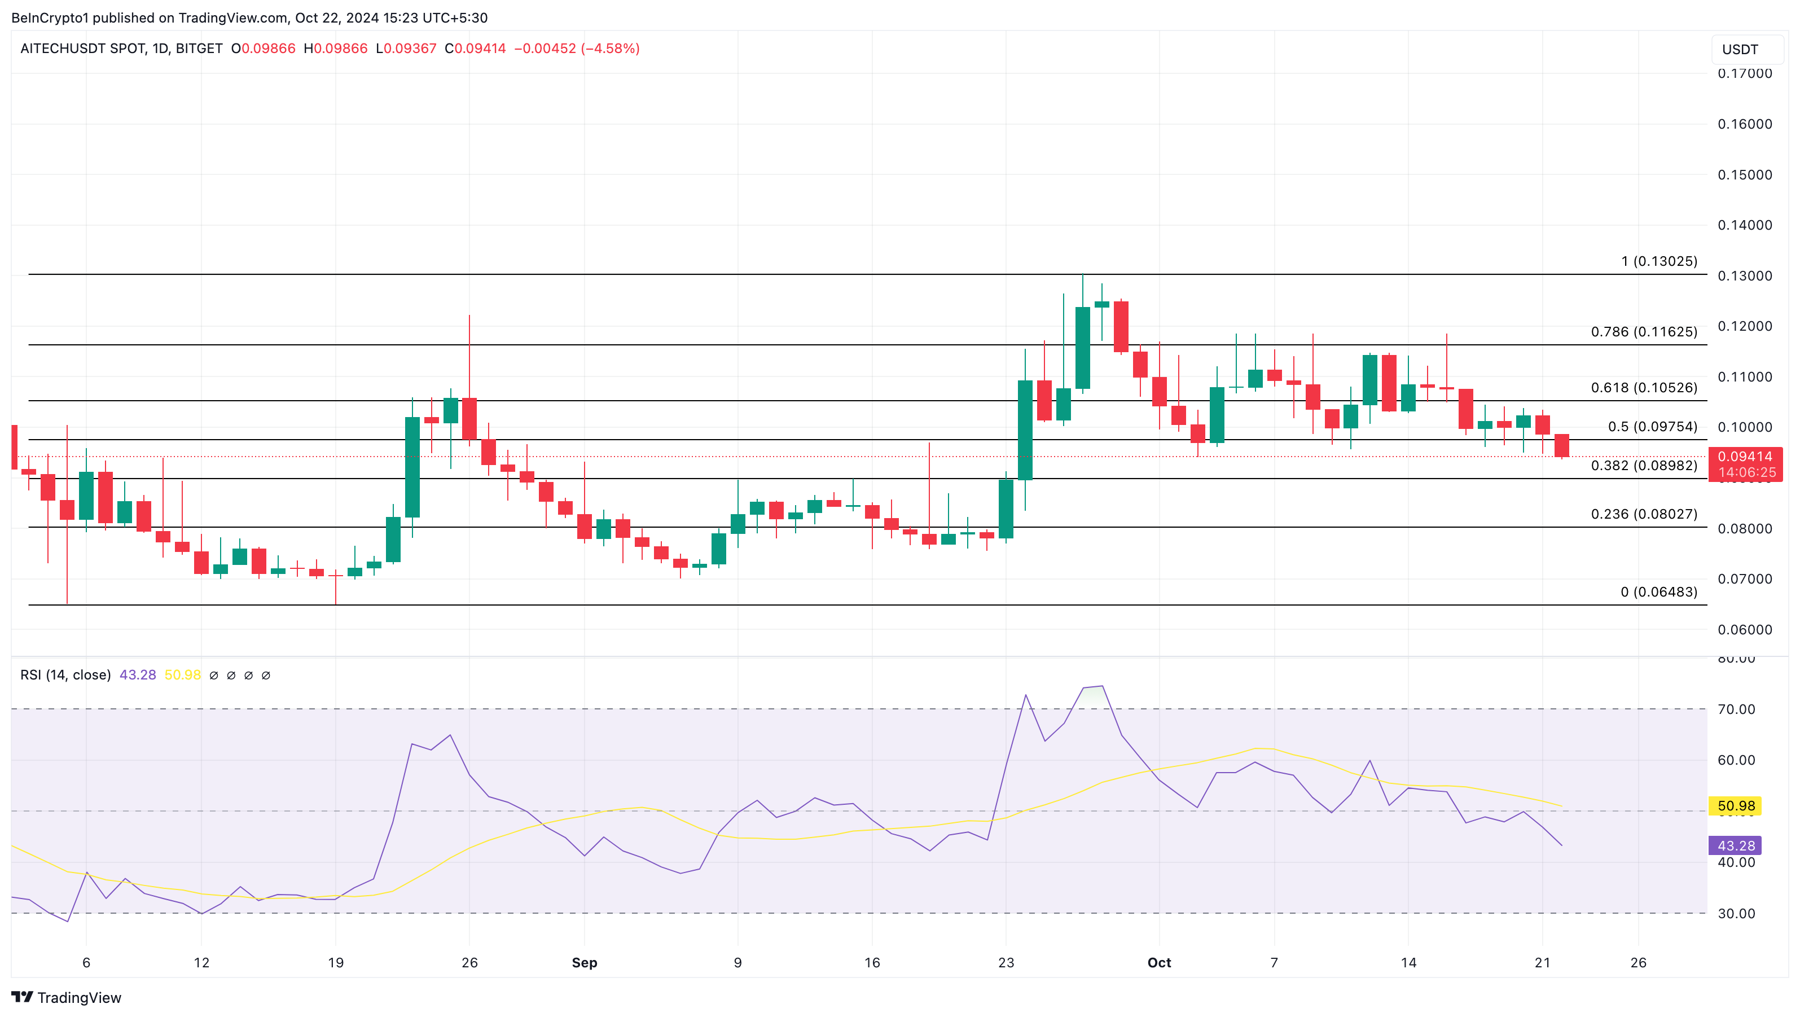The height and width of the screenshot is (1017, 1800).
Task: Click the yellow 50.98 RSI axis tag
Action: 1736,806
